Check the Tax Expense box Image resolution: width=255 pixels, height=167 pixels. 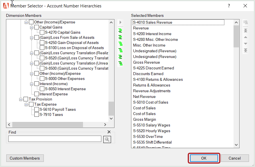[x=31, y=104]
